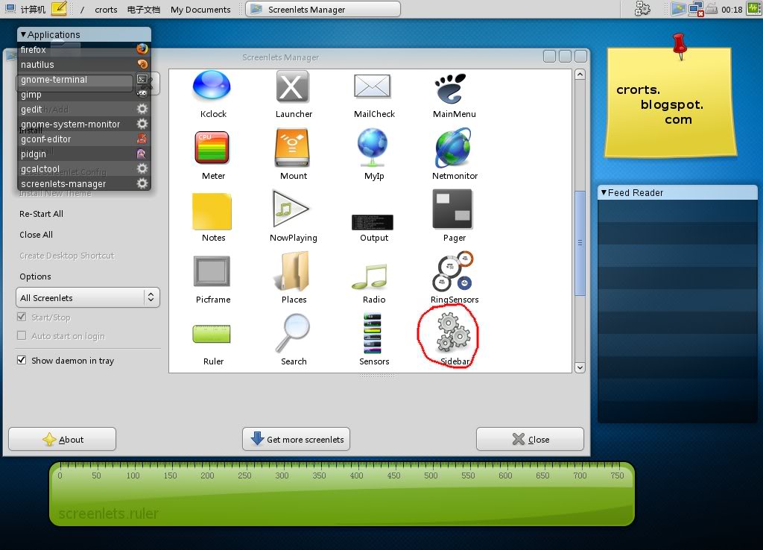Open the 计算机 panel item

click(x=25, y=9)
